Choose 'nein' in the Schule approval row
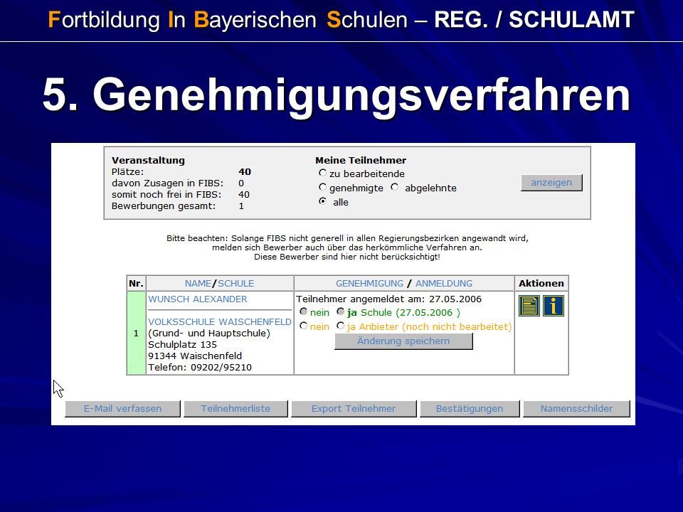Viewport: 683px width, 512px height. coord(304,311)
